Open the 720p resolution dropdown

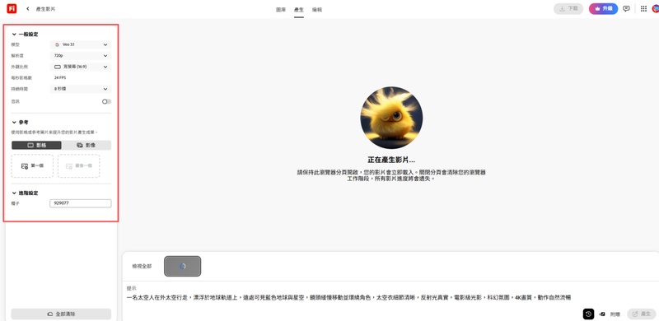80,55
